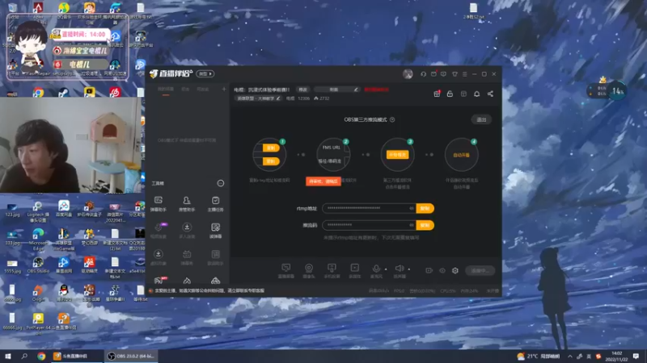Open the message feedback icon in title bar
Viewport: 647px width, 363px height.
pos(443,74)
